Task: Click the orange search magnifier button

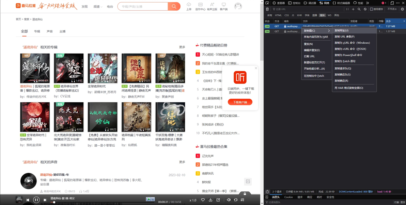Action: pos(174,6)
